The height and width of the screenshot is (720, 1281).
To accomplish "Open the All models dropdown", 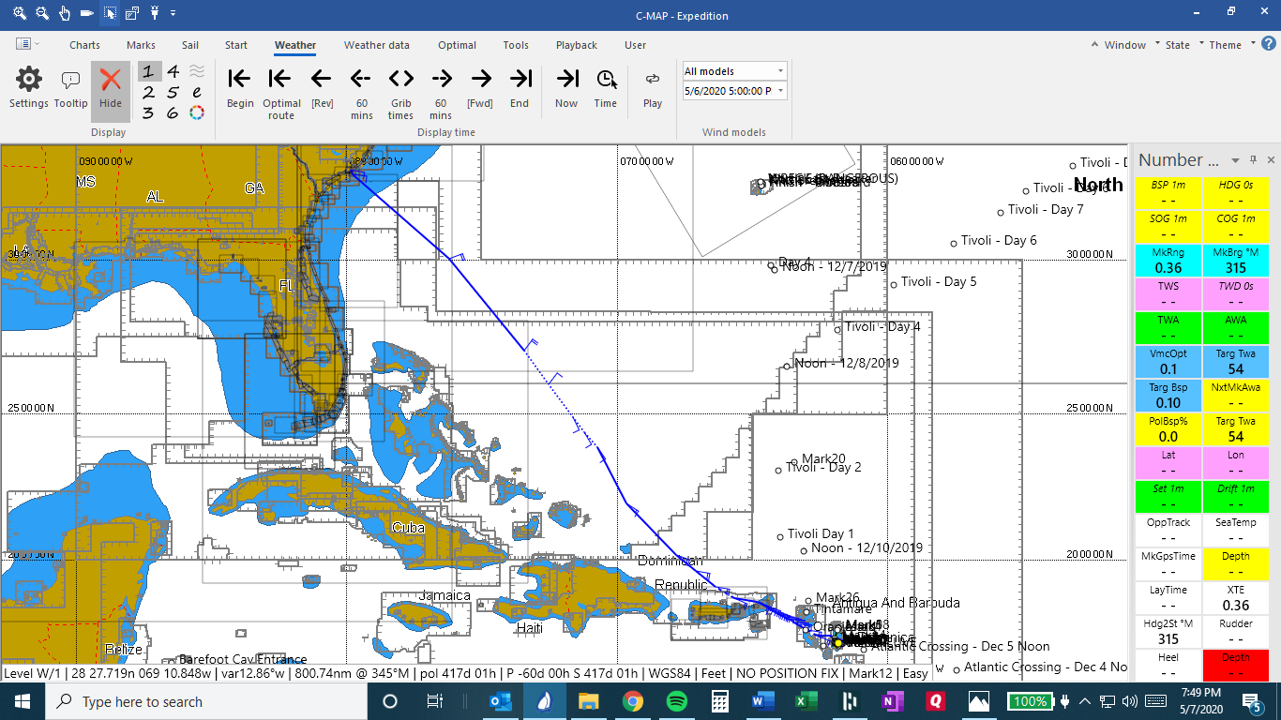I will pyautogui.click(x=734, y=71).
